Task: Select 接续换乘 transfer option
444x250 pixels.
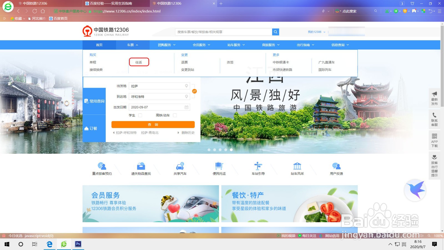Action: coord(96,70)
